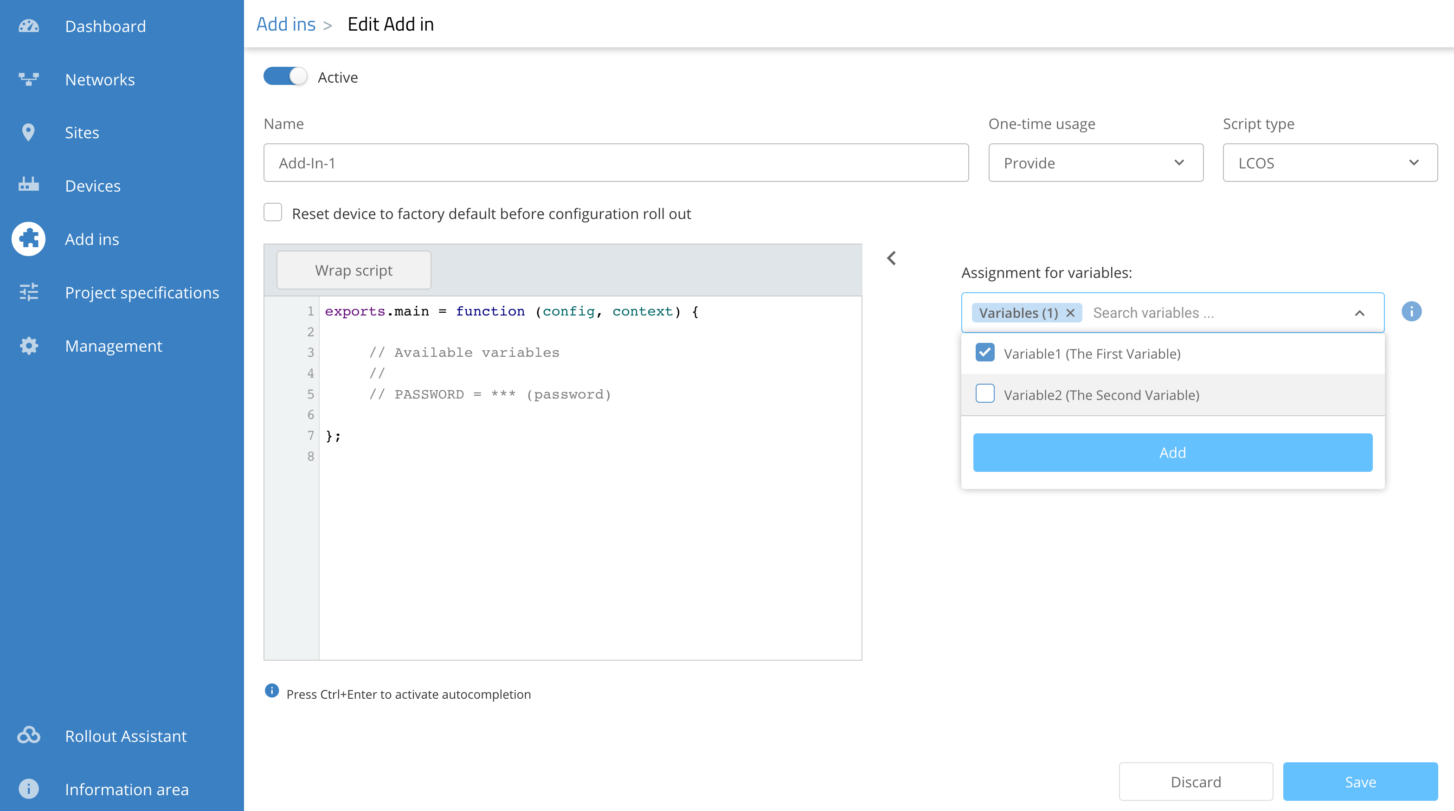Viewport: 1454px width, 811px height.
Task: Open Management via the gear icon
Action: coord(28,345)
